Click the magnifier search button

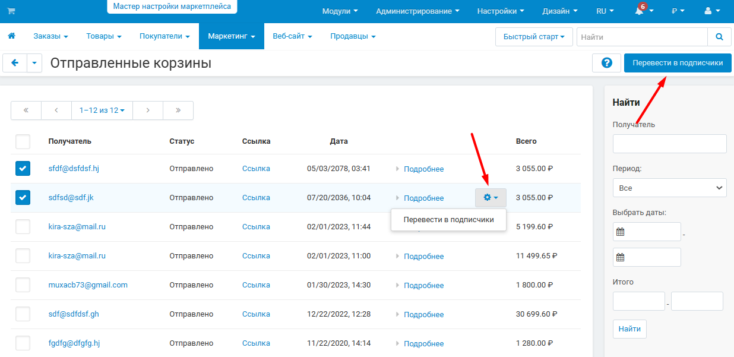719,37
